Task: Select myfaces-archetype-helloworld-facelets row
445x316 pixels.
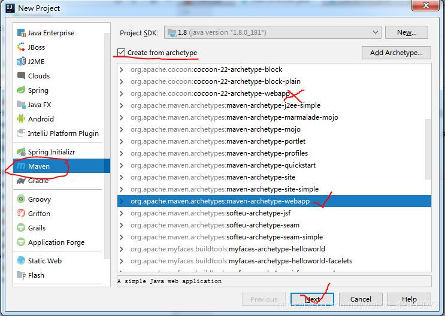Action: pos(274,261)
